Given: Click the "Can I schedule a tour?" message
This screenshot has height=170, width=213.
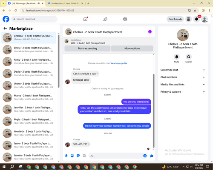Looking at the screenshot, I should tap(85, 74).
